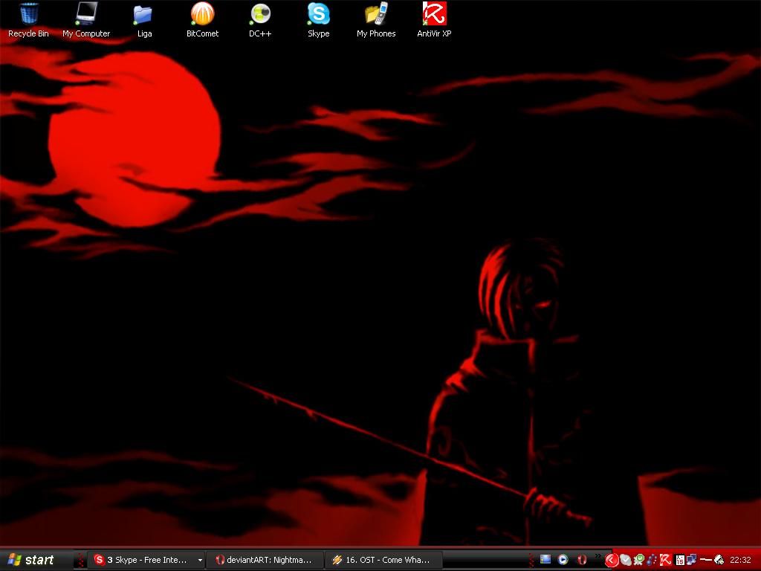Open the Liga folder icon
Screen dimensions: 761x571
pos(144,19)
